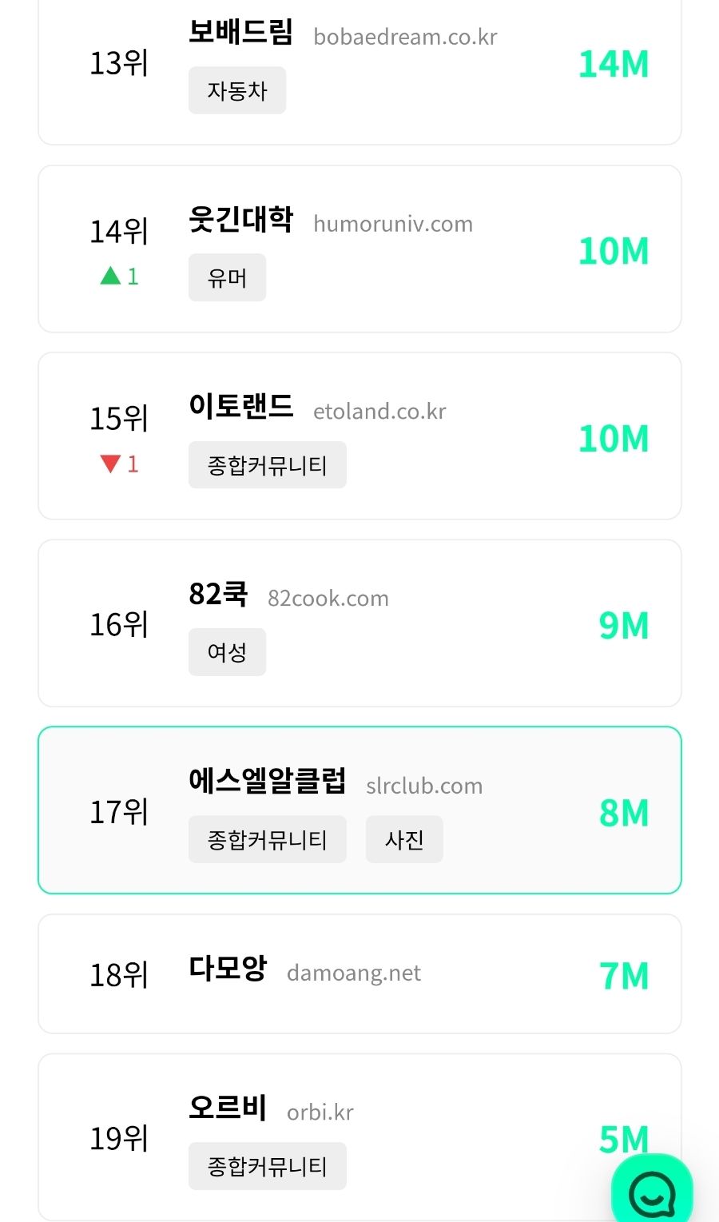Click the etoland.co.kr link
Screen dimensions: 719x1222
point(379,412)
